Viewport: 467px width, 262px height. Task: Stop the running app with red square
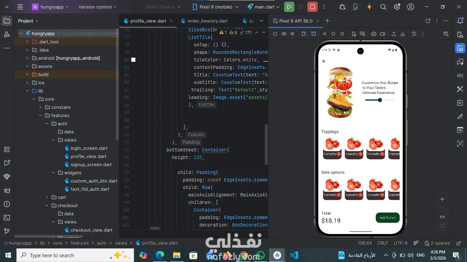coord(312,7)
